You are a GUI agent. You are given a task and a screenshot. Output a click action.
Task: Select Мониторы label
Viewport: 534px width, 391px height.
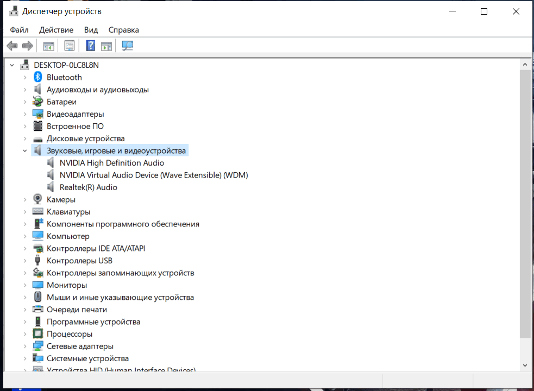pos(67,285)
